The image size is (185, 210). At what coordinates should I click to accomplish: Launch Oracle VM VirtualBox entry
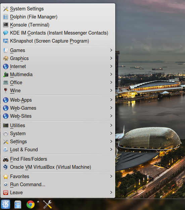[58, 167]
